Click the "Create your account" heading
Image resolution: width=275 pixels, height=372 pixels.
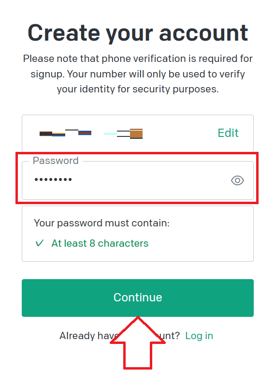coord(138,33)
